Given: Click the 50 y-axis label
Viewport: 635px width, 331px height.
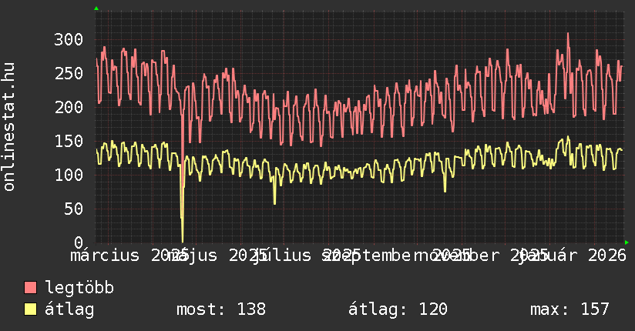Looking at the screenshot, I should point(73,209).
